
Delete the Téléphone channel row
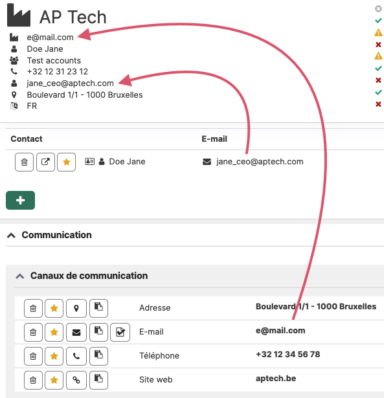tap(33, 356)
